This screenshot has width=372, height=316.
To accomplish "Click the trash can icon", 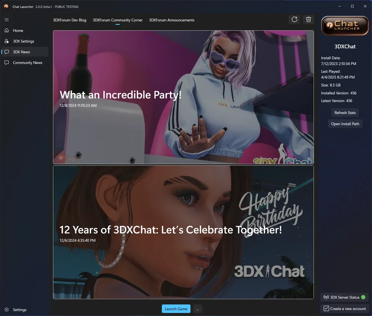I will pos(308,19).
